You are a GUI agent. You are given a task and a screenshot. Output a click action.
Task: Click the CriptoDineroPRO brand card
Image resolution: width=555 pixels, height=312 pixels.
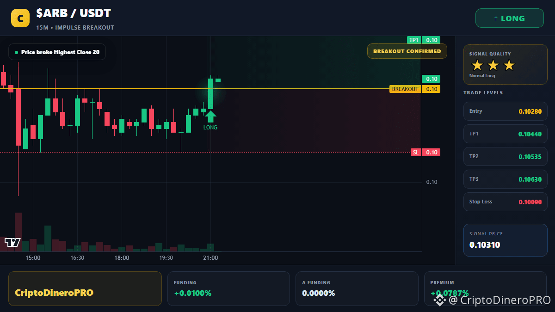(x=85, y=288)
